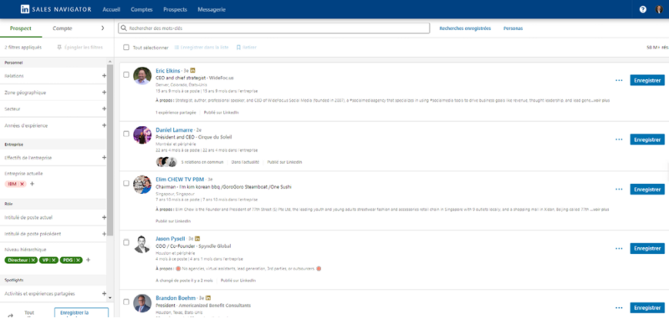Open the help question mark icon
Viewport: 669px width, 334px height.
(x=642, y=9)
